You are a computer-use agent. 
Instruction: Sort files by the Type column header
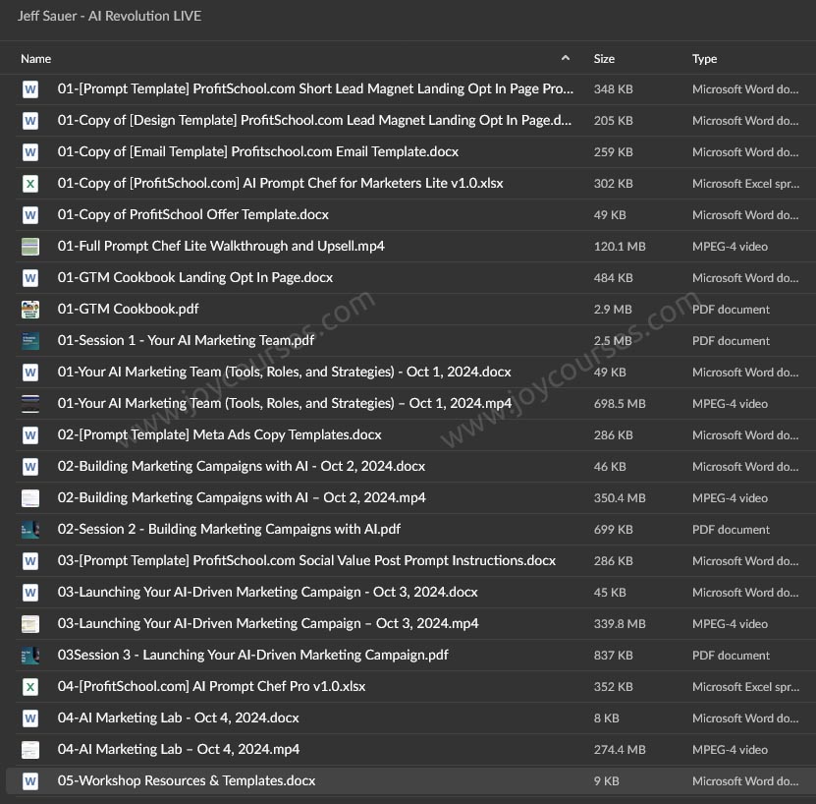(705, 59)
